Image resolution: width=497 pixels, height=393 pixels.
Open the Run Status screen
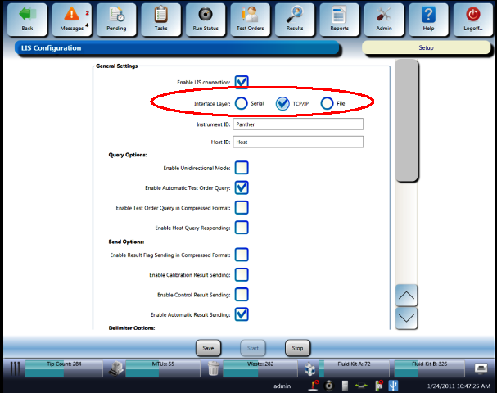206,20
